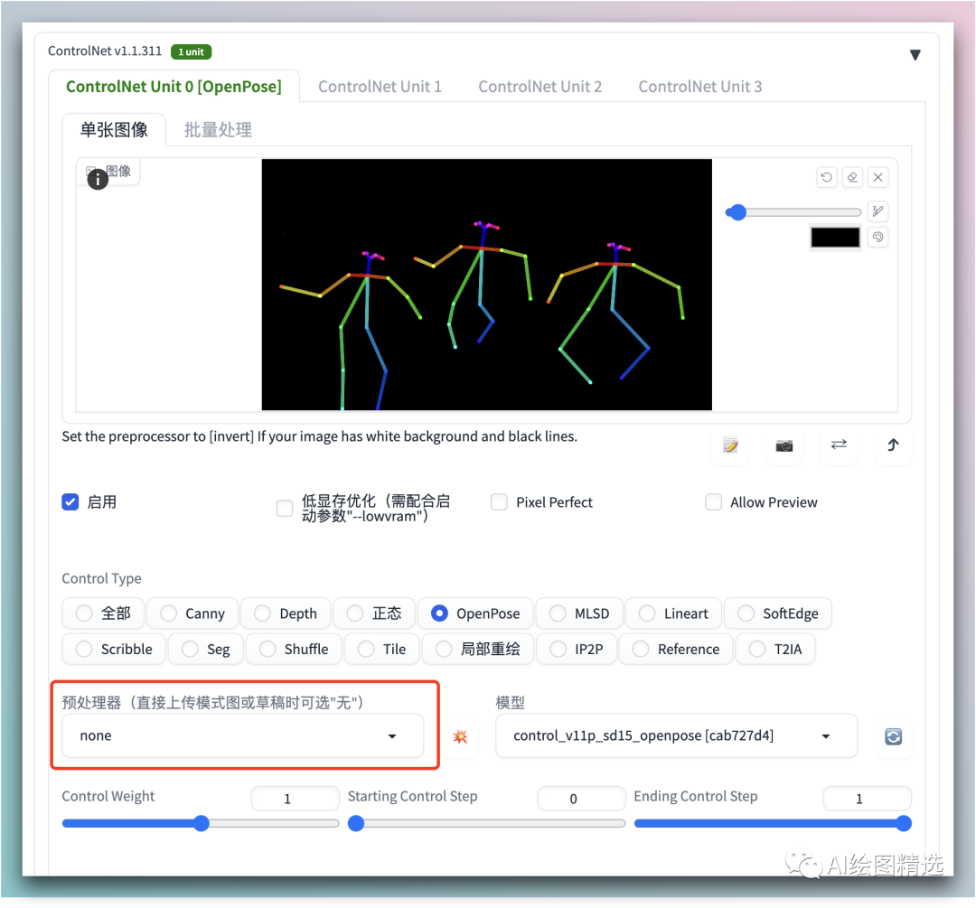
Task: Toggle the 启用 checkbox
Action: pyautogui.click(x=70, y=501)
